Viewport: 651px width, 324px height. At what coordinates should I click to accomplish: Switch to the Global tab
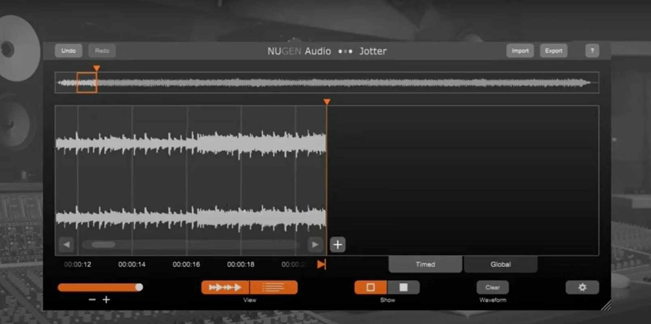pos(500,264)
